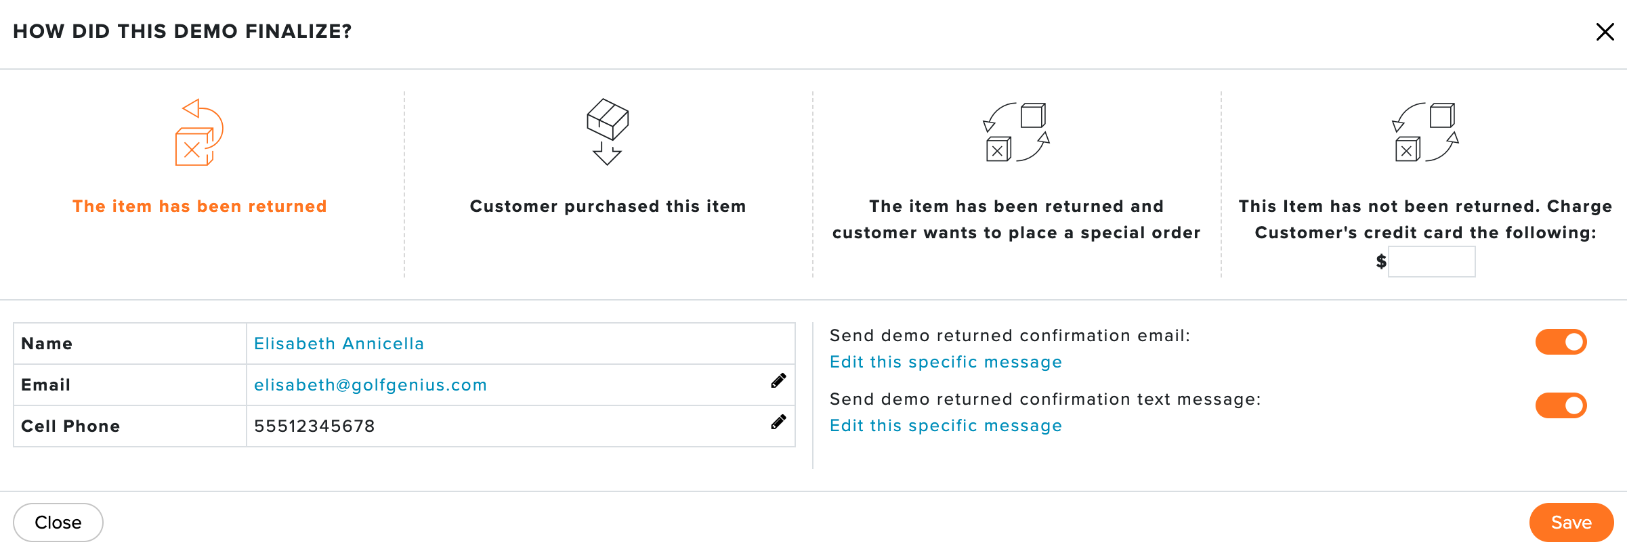Open Edit this specific message for email

(x=946, y=362)
